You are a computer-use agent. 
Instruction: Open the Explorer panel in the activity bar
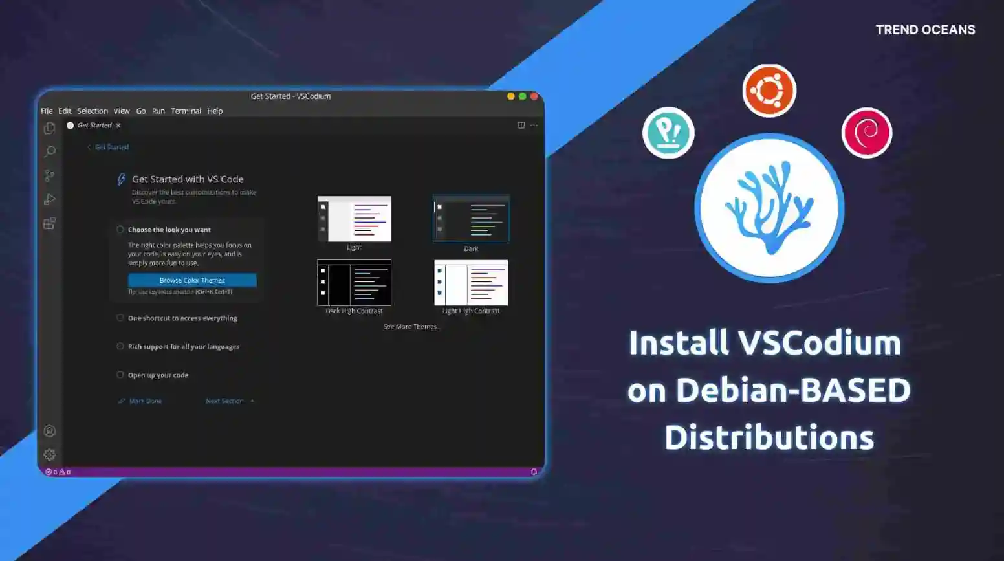(x=49, y=128)
